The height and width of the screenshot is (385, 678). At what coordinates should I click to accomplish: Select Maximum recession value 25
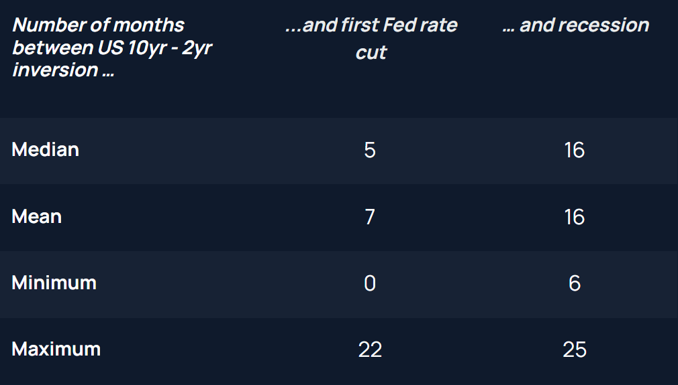pyautogui.click(x=575, y=350)
